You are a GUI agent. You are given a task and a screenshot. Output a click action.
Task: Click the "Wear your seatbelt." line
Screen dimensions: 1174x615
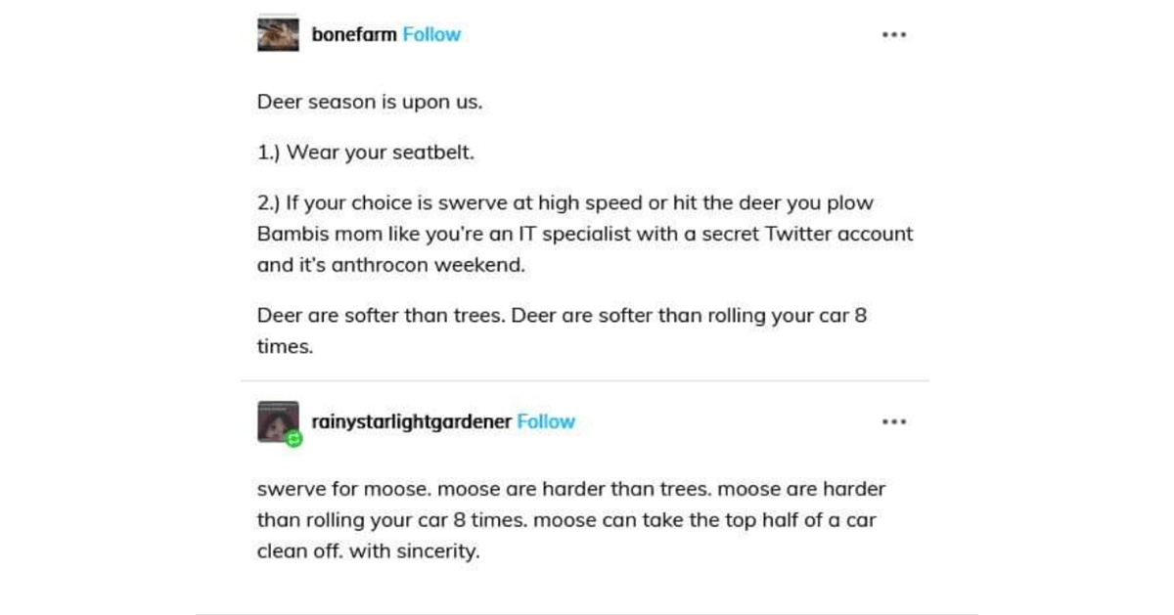[x=365, y=153]
